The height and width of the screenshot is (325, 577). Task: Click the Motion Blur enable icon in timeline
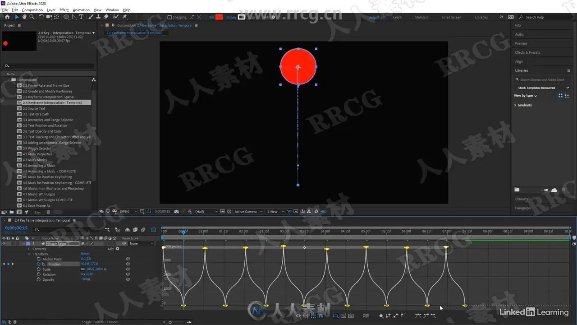point(143,229)
